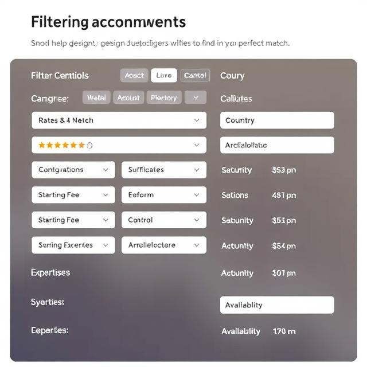This screenshot has height=367, width=367.
Task: Expand the Eeform dropdown
Action: pyautogui.click(x=164, y=195)
